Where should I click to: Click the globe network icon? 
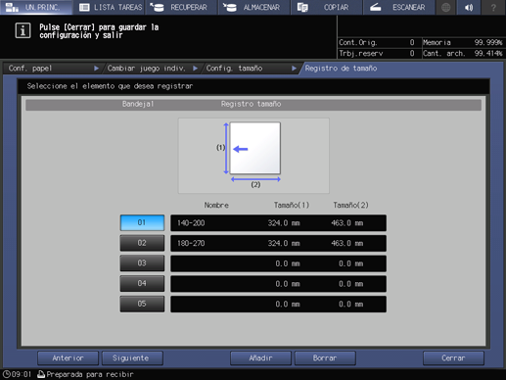tap(445, 7)
